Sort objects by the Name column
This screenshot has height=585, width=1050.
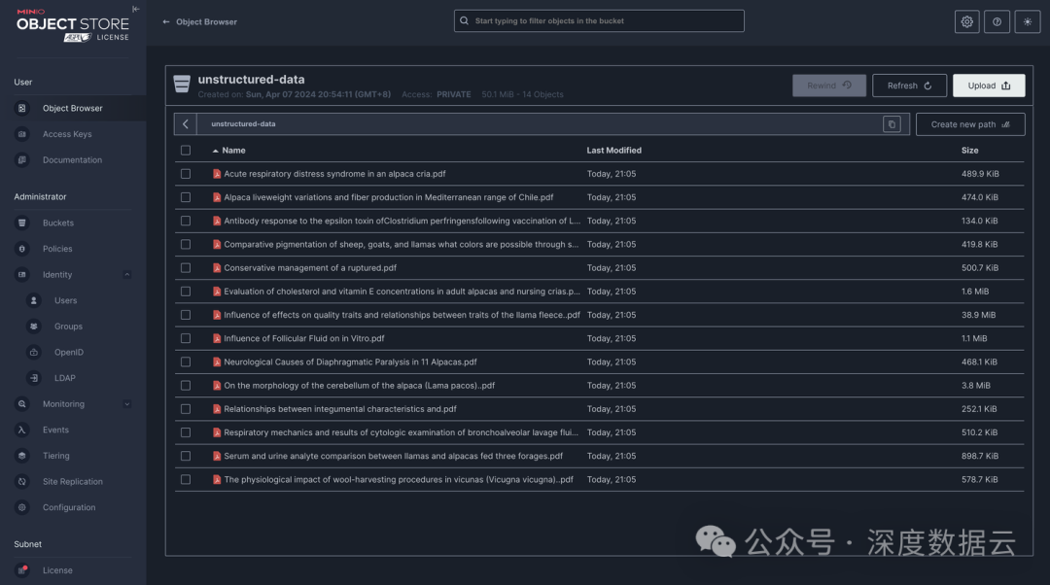pyautogui.click(x=233, y=151)
